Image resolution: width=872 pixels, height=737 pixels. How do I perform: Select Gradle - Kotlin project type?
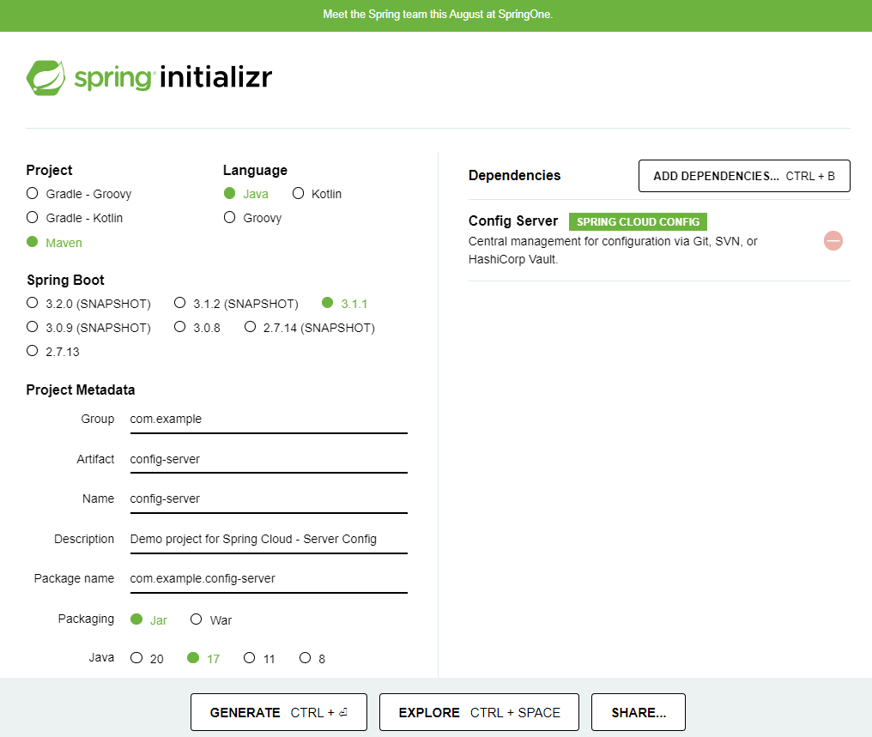(74, 218)
